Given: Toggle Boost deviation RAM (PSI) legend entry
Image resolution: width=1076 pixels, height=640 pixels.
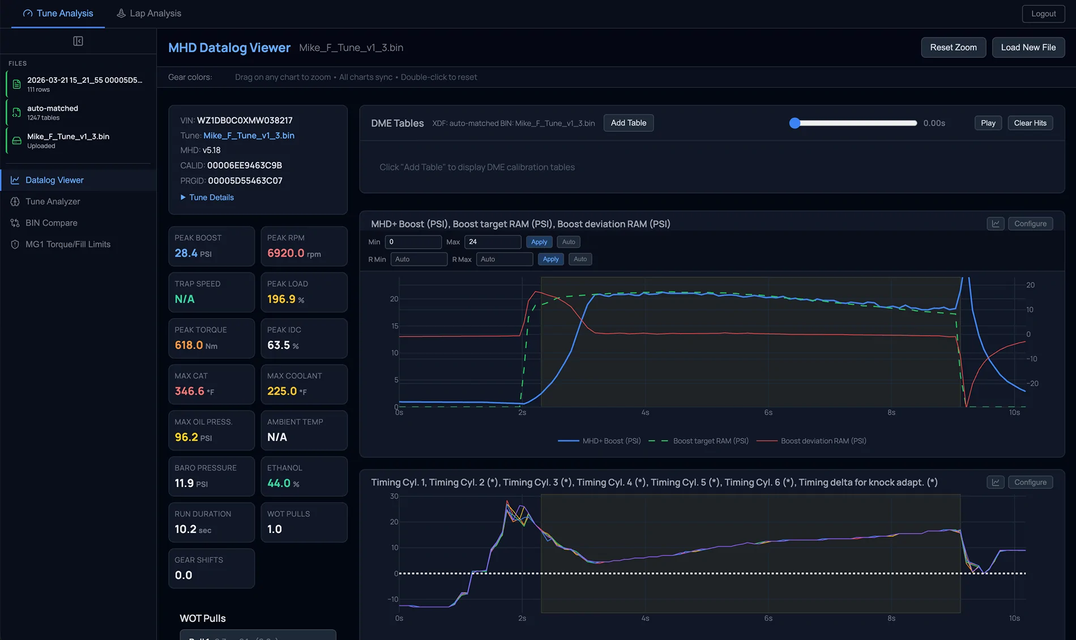Looking at the screenshot, I should coord(812,441).
